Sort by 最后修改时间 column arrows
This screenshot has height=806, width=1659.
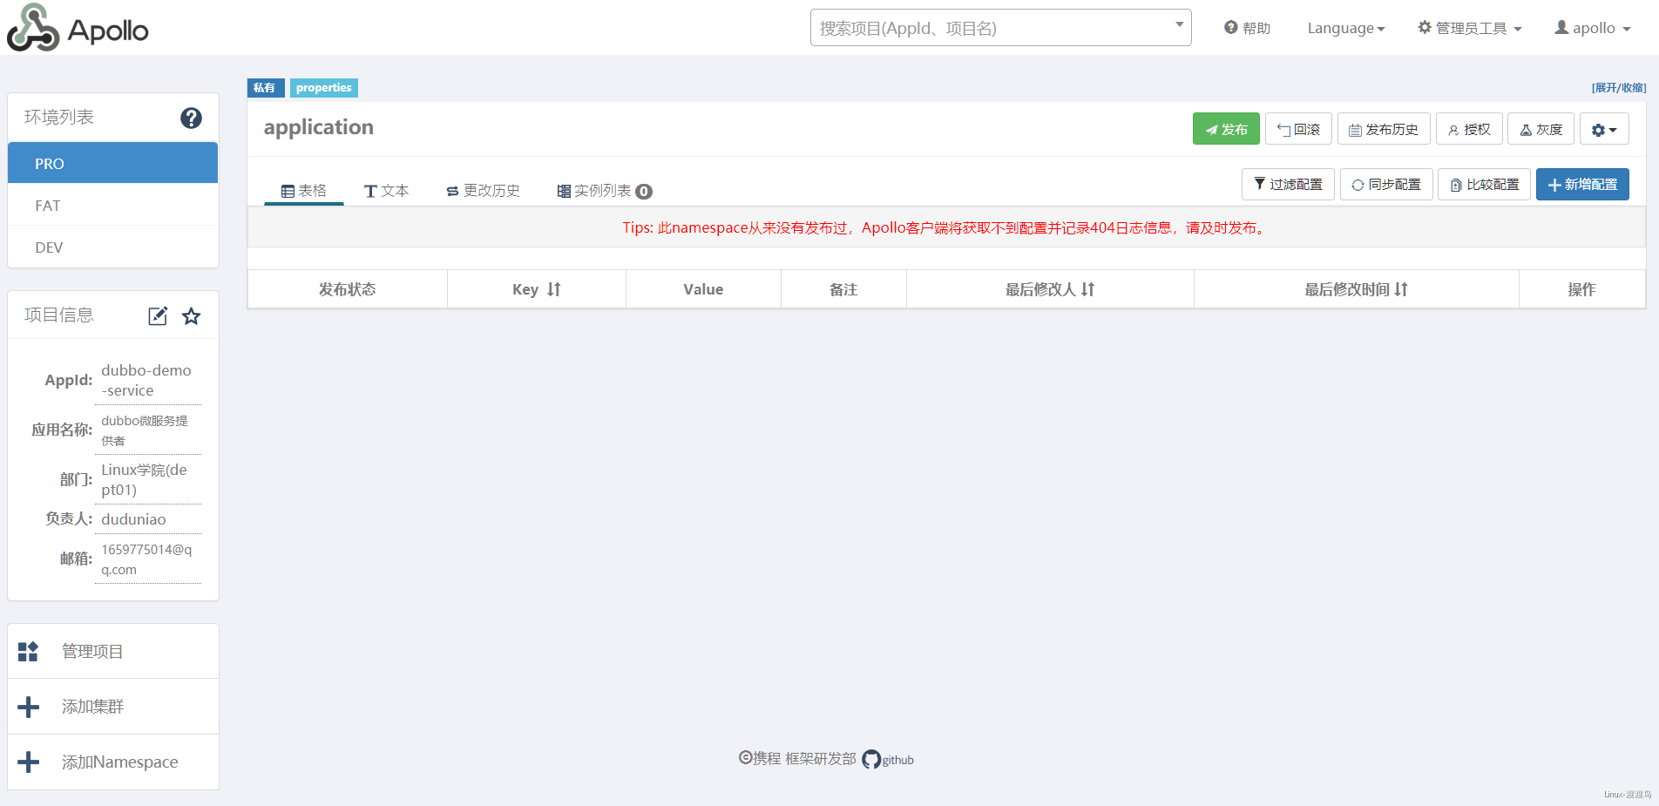point(1401,289)
